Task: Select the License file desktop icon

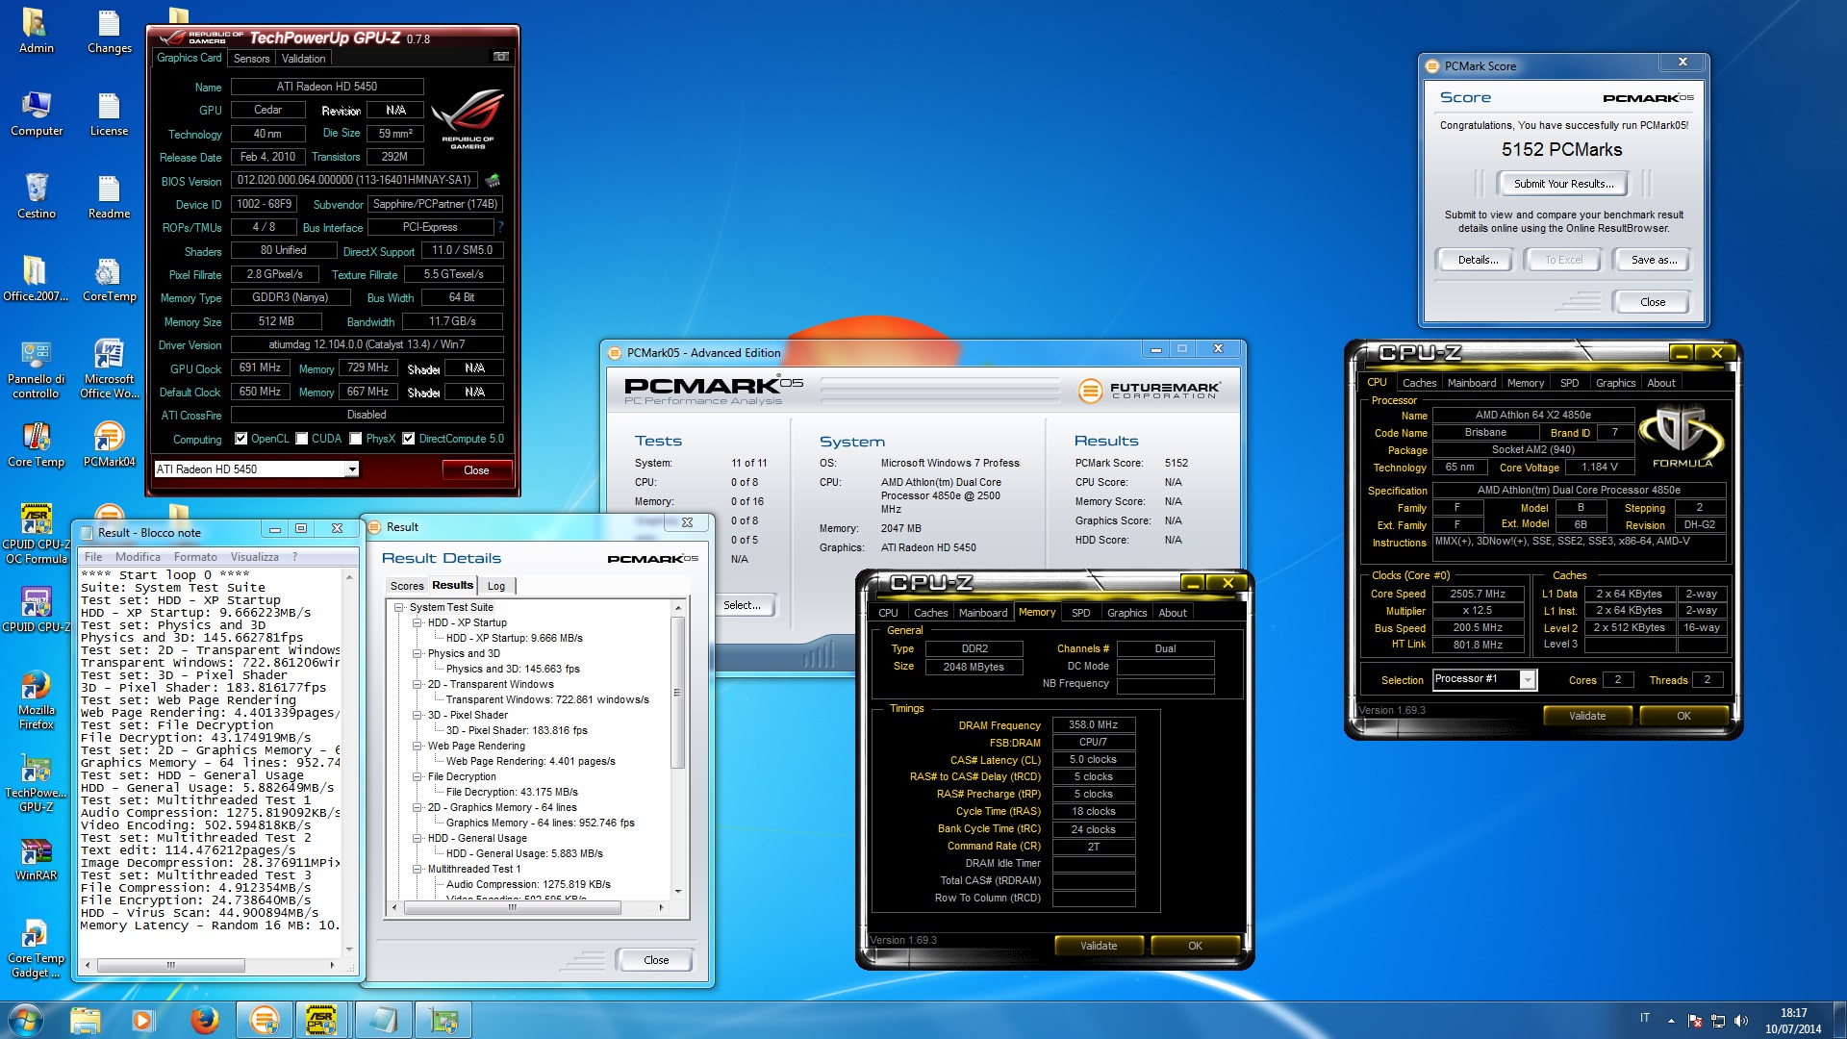Action: (x=110, y=114)
